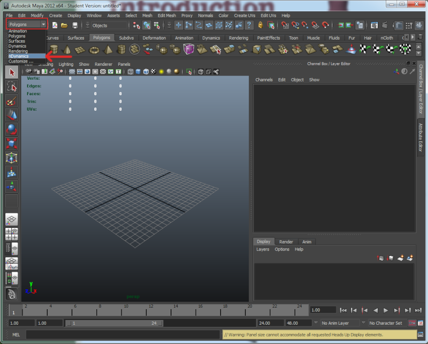Viewport: 428px width, 344px height.
Task: Open the Render View window icon
Action: point(374,25)
